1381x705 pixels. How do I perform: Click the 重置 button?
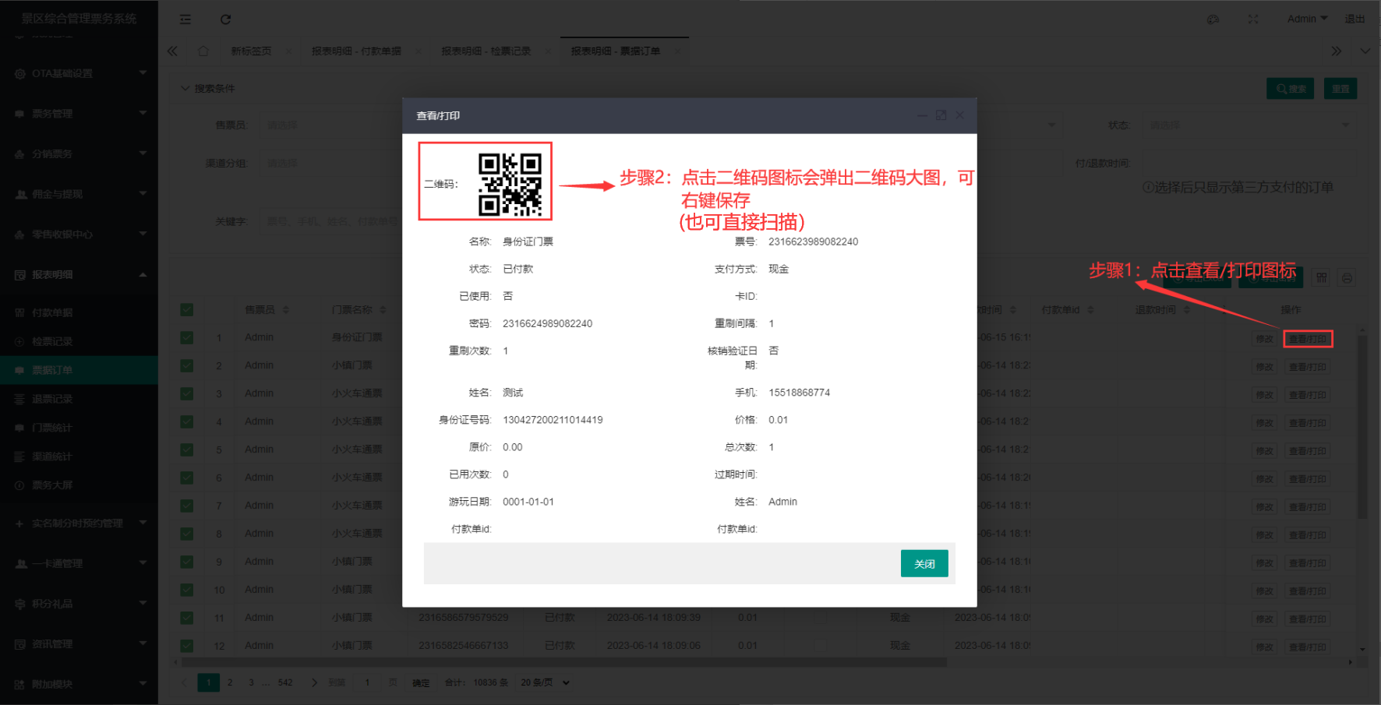pyautogui.click(x=1340, y=89)
